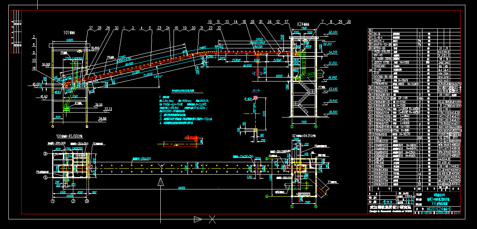Image resolution: width=477 pixels, height=229 pixels.
Task: Click callout number 33 above elevation view
Action: coord(117,28)
